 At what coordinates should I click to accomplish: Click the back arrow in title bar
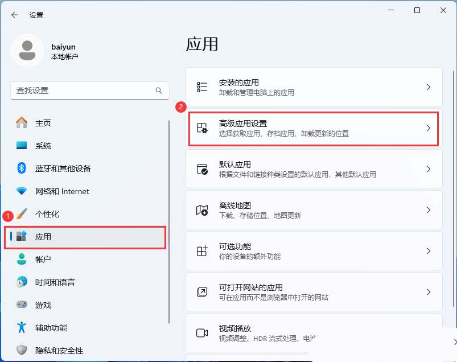tap(15, 15)
